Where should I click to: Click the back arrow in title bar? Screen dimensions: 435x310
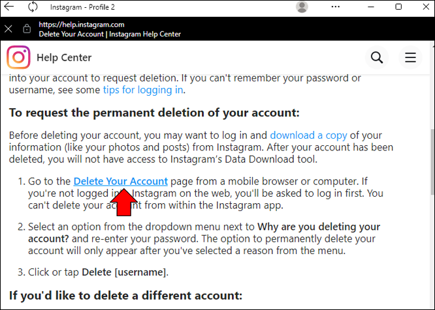pyautogui.click(x=9, y=7)
